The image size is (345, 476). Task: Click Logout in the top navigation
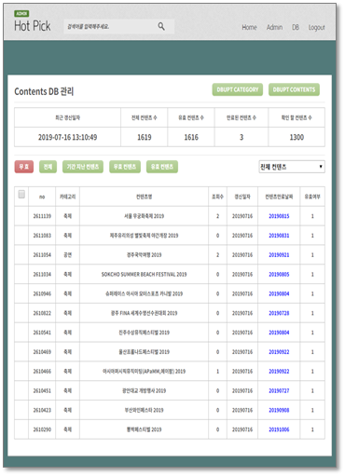[316, 28]
